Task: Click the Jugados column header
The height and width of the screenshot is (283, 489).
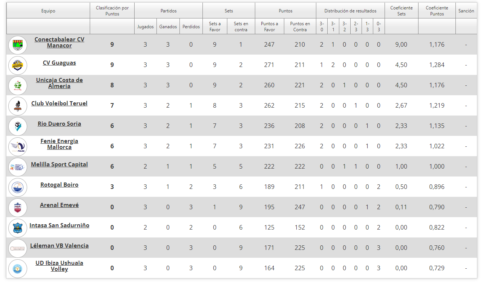Action: pos(146,27)
